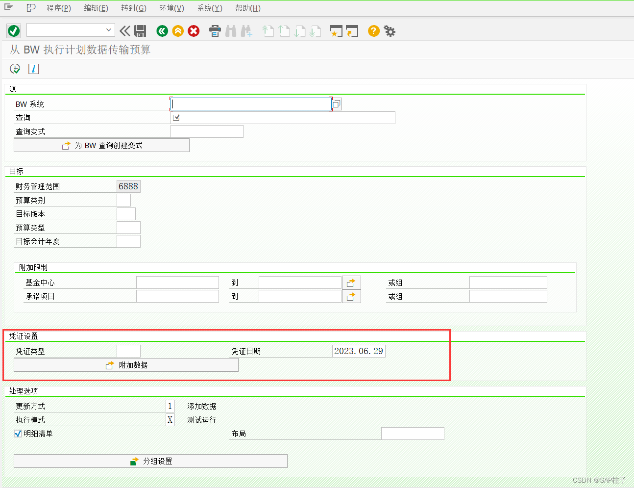Open the SAP window menu icon
The height and width of the screenshot is (488, 634).
9,7
